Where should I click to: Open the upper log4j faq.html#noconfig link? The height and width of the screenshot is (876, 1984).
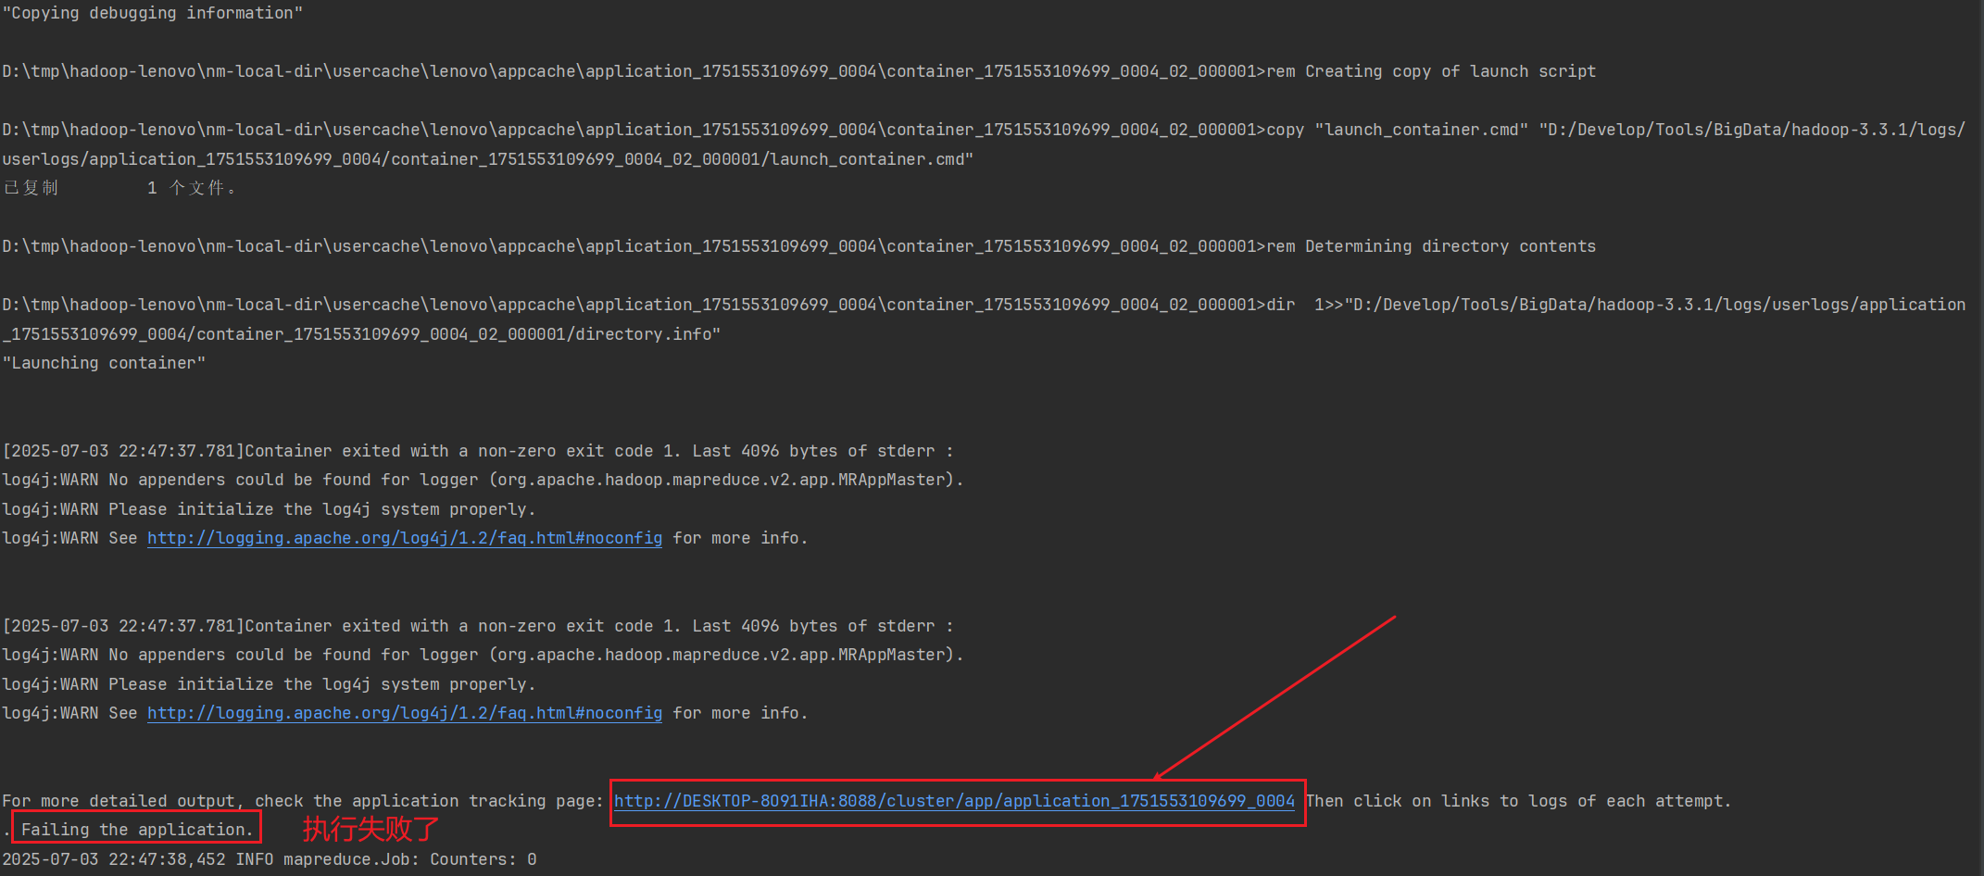[x=405, y=538]
